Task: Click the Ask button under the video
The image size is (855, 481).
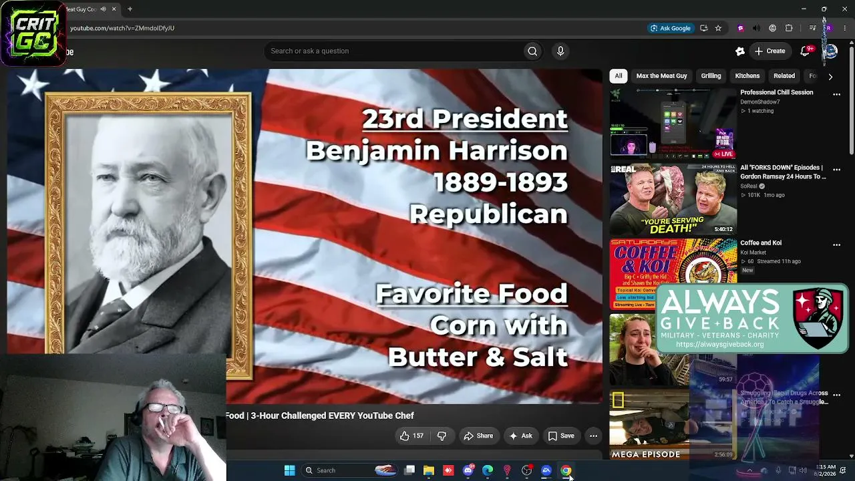Action: pos(521,436)
